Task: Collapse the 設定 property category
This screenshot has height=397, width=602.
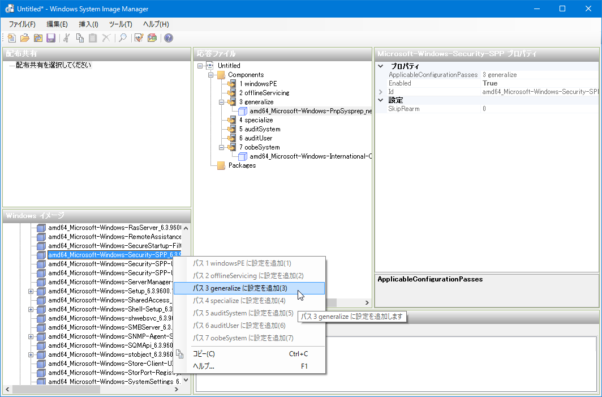Action: pos(380,100)
